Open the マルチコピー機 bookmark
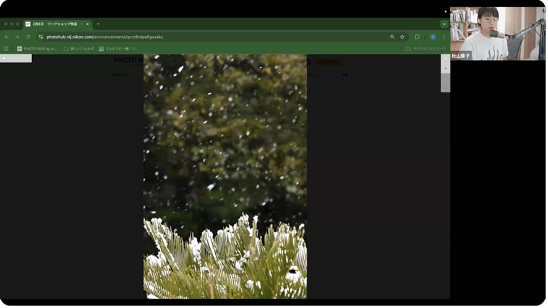This screenshot has width=548, height=308. tap(119, 48)
